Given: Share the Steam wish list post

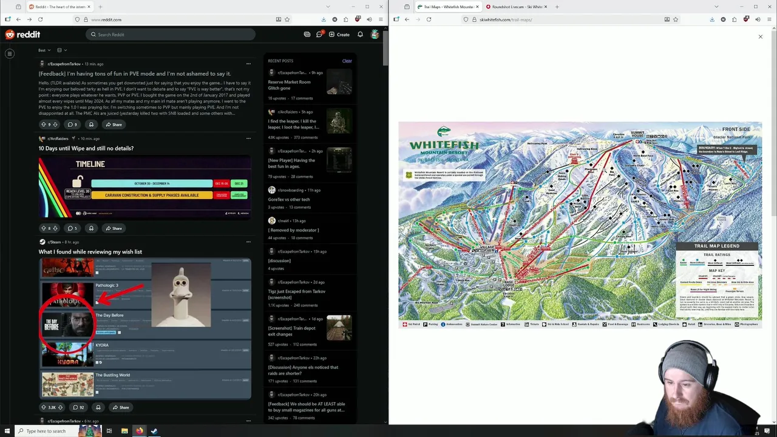Looking at the screenshot, I should (120, 407).
